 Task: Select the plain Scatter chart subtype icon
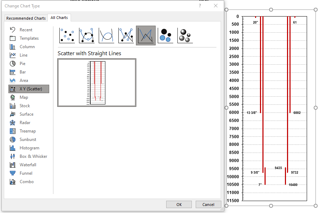pyautogui.click(x=67, y=35)
